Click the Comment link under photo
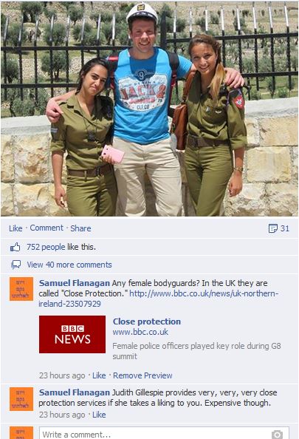 47,228
